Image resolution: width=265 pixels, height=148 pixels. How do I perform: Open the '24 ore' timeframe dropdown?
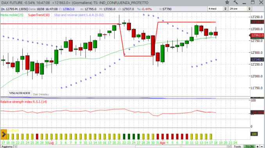coord(249,9)
